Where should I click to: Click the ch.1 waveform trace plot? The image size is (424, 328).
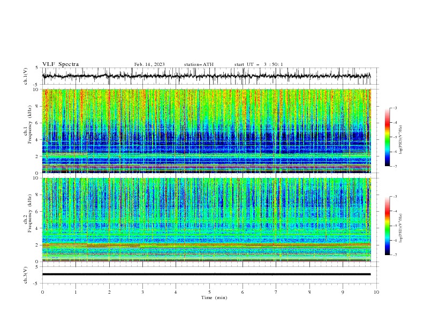206,76
